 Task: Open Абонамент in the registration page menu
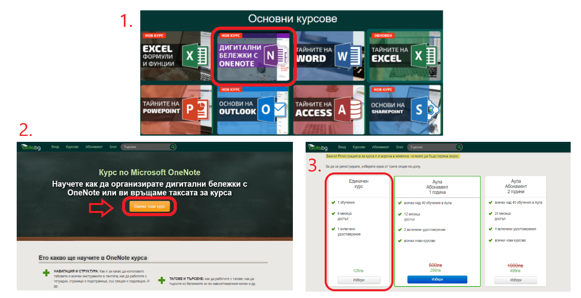click(381, 147)
